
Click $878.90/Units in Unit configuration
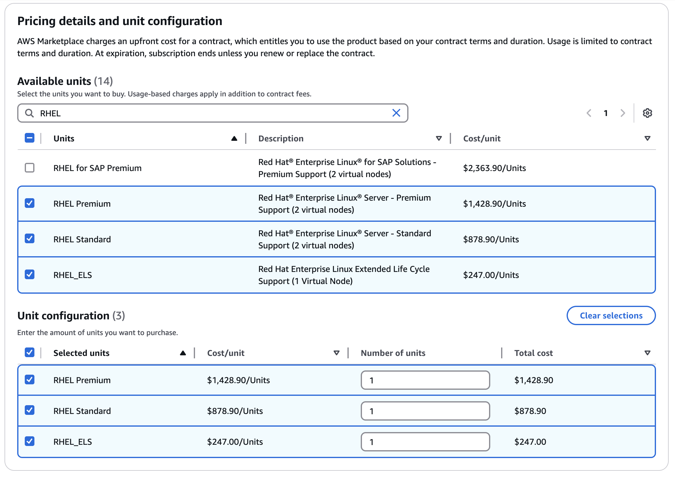pos(235,411)
